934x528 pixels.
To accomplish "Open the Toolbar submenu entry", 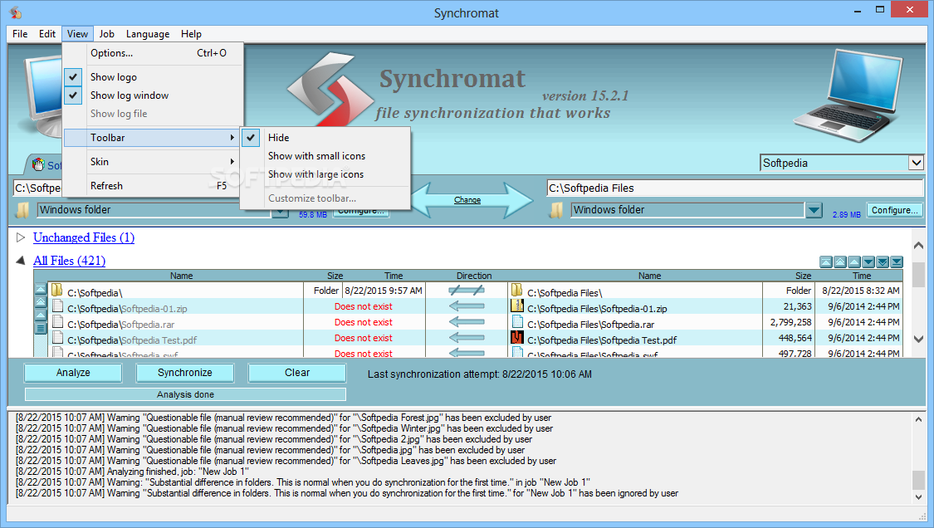I will (153, 138).
